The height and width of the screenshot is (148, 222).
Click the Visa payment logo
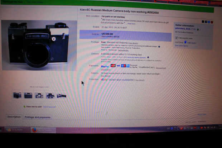119,66
